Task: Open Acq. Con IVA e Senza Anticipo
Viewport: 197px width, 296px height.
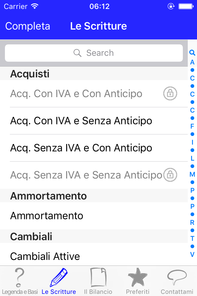Action: click(81, 121)
